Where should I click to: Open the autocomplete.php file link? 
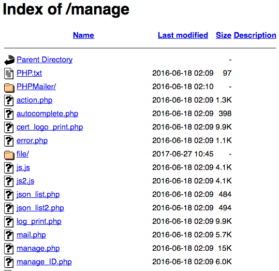(x=47, y=113)
